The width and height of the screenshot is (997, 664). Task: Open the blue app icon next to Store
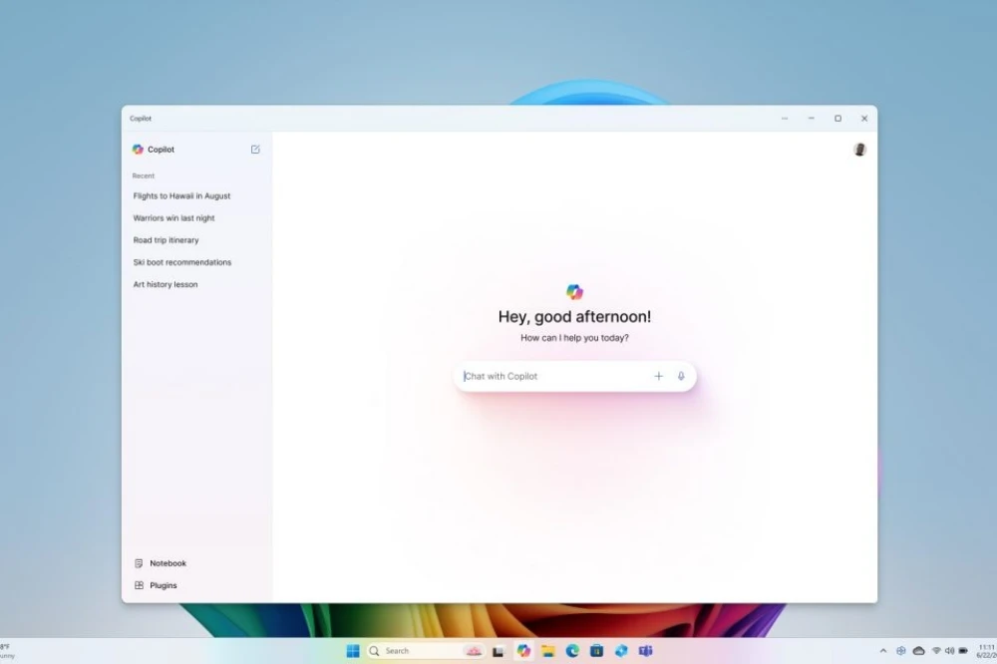click(621, 651)
